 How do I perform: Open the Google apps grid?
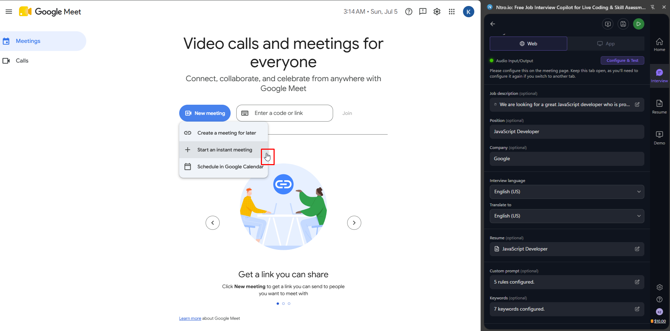452,12
